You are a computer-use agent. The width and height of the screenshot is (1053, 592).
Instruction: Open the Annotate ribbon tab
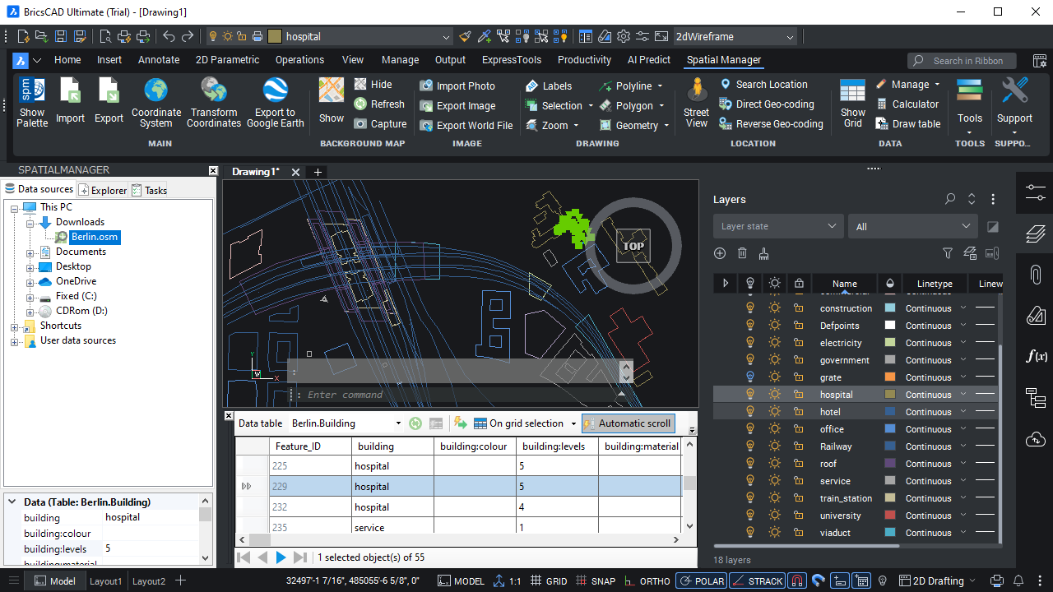click(159, 60)
